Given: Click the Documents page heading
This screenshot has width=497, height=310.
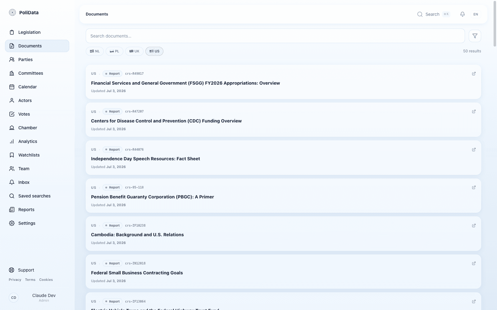Looking at the screenshot, I should [x=97, y=14].
